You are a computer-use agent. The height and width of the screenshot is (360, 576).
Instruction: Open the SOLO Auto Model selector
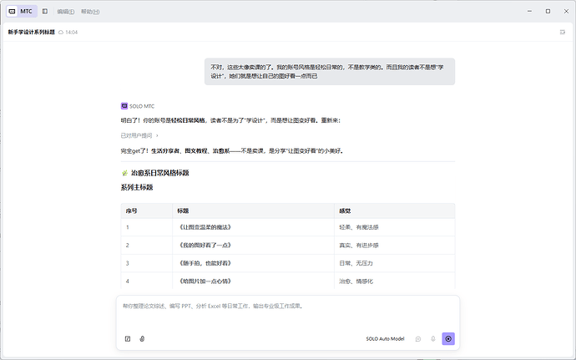pos(385,338)
